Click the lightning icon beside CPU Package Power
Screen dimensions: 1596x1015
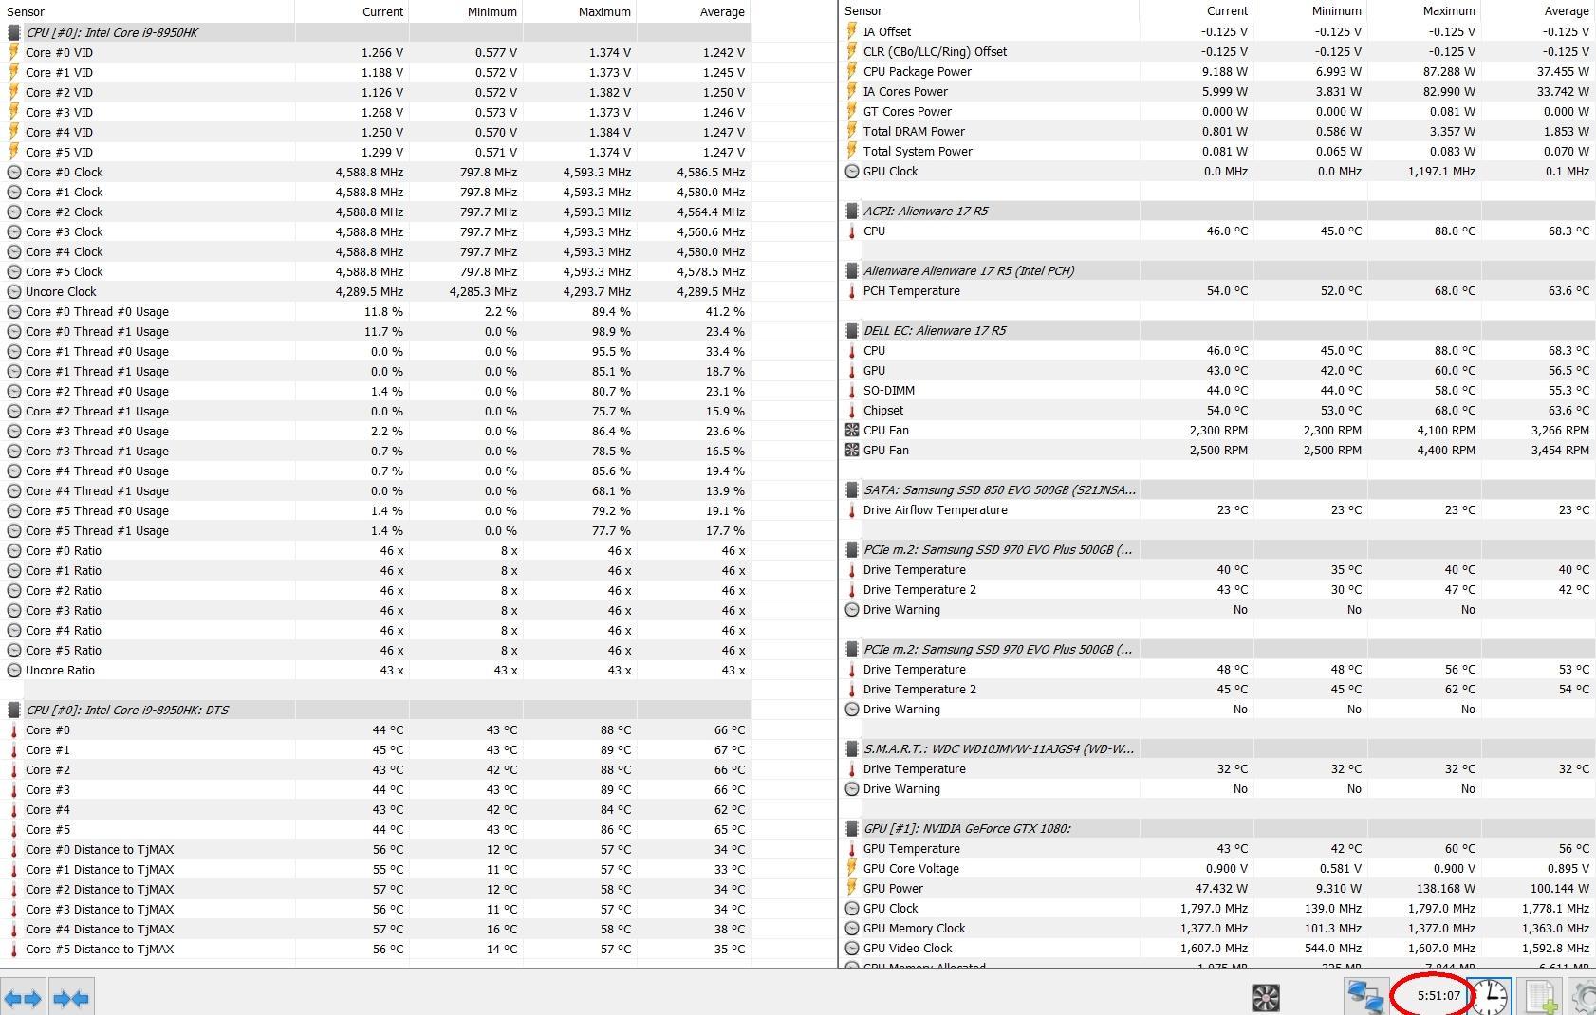tap(851, 72)
